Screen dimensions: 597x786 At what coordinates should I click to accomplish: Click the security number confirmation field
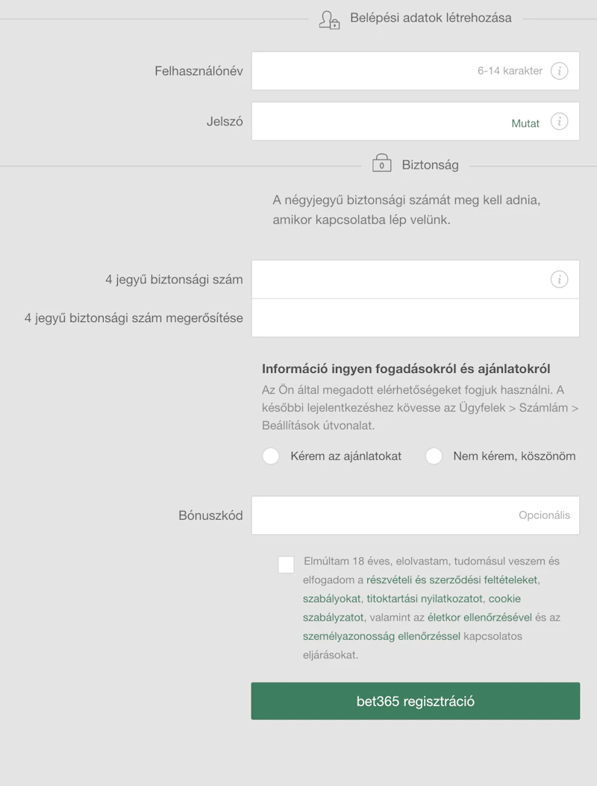coord(415,318)
